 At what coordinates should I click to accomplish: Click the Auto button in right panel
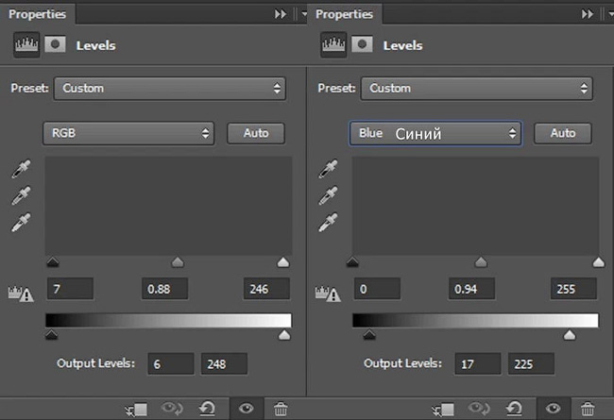click(563, 133)
